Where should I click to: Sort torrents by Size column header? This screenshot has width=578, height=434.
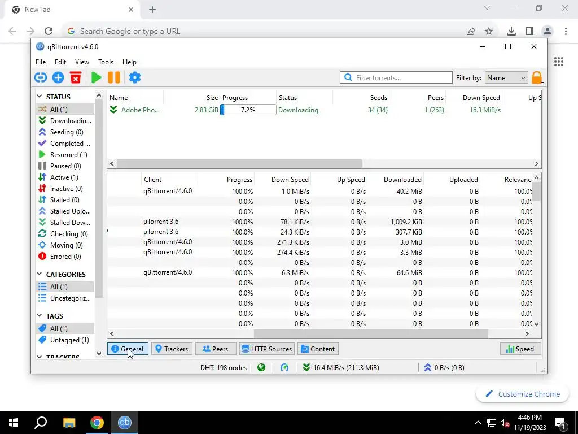[x=192, y=97]
